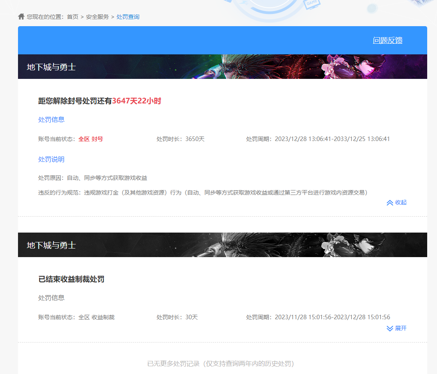The width and height of the screenshot is (437, 374).
Task: Open the 安全服务 breadcrumb link
Action: coord(97,17)
